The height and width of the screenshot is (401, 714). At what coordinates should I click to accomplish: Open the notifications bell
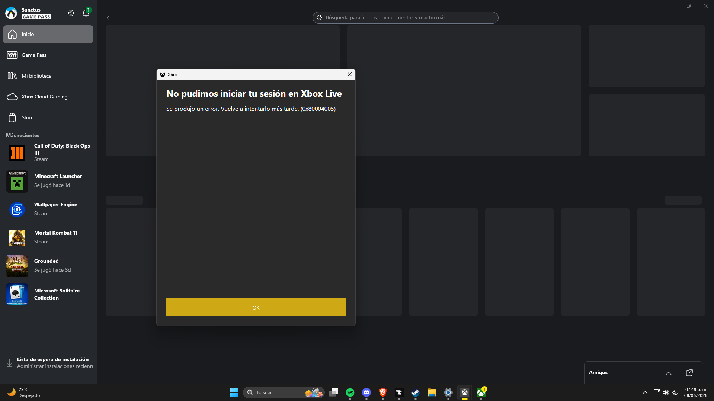click(86, 13)
